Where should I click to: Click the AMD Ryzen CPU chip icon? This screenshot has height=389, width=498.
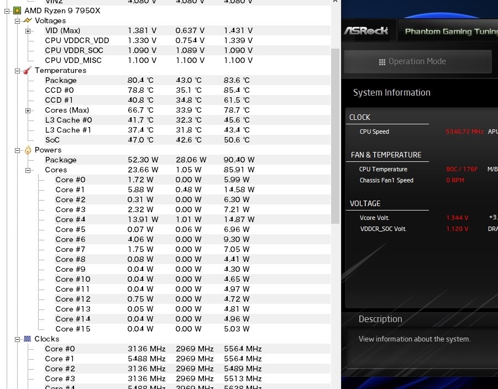click(17, 11)
